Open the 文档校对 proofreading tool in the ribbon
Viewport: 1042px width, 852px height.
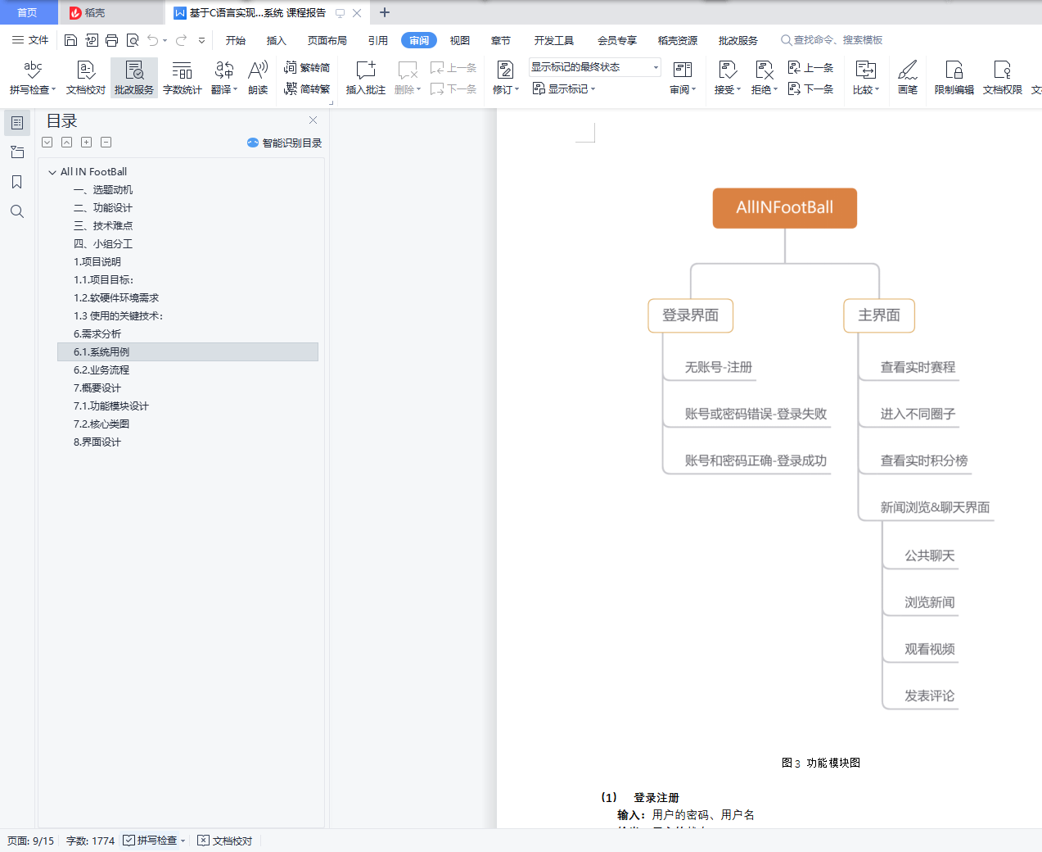coord(86,77)
